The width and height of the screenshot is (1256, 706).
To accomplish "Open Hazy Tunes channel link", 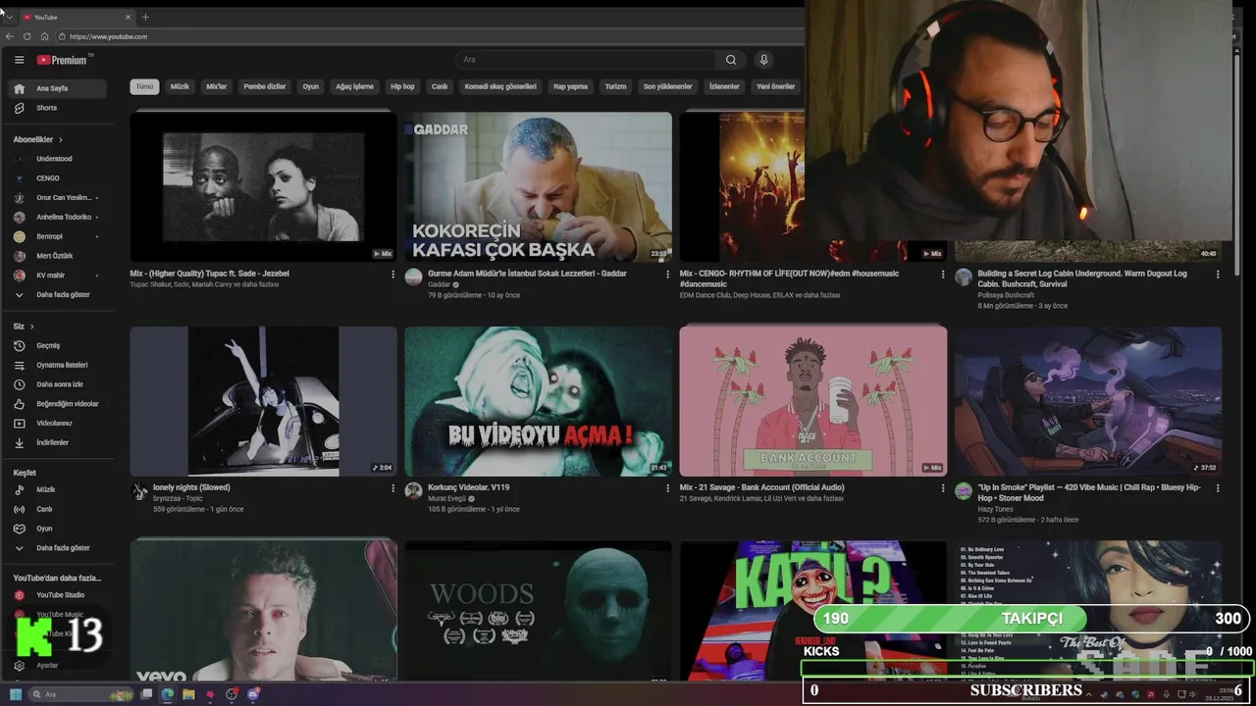I will coord(995,509).
